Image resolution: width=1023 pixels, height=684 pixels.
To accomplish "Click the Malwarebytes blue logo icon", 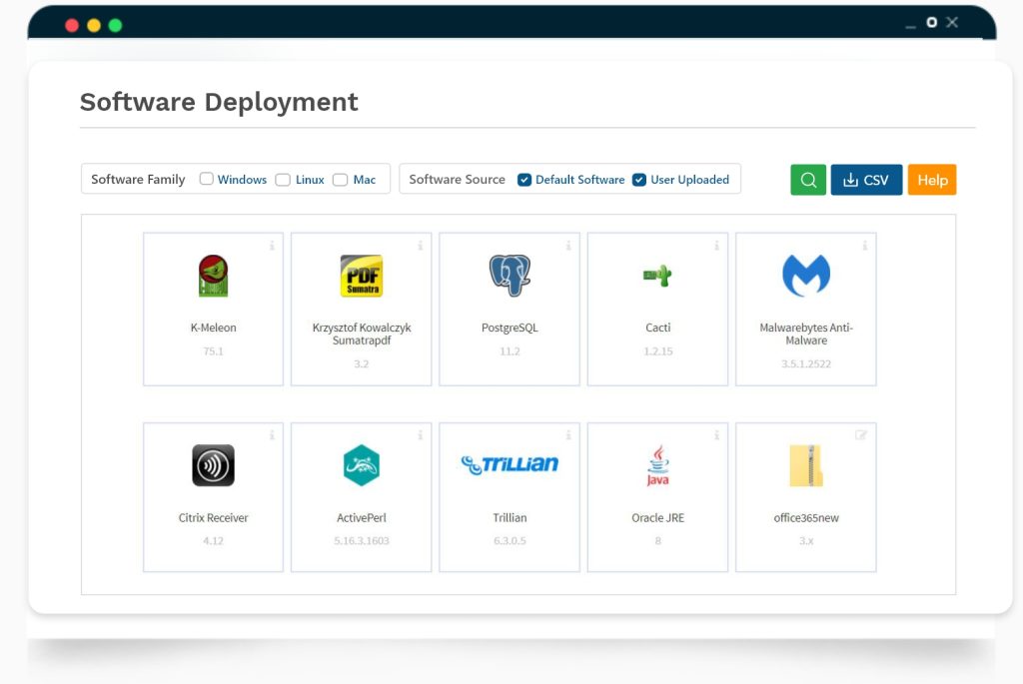I will pos(806,276).
